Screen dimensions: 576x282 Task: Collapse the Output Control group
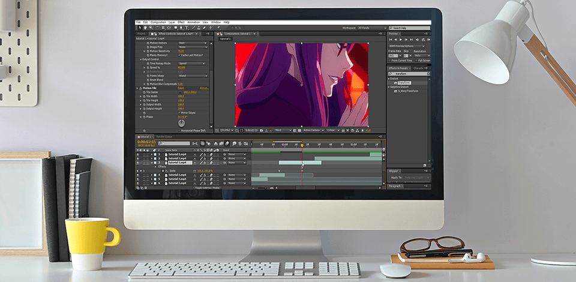140,59
